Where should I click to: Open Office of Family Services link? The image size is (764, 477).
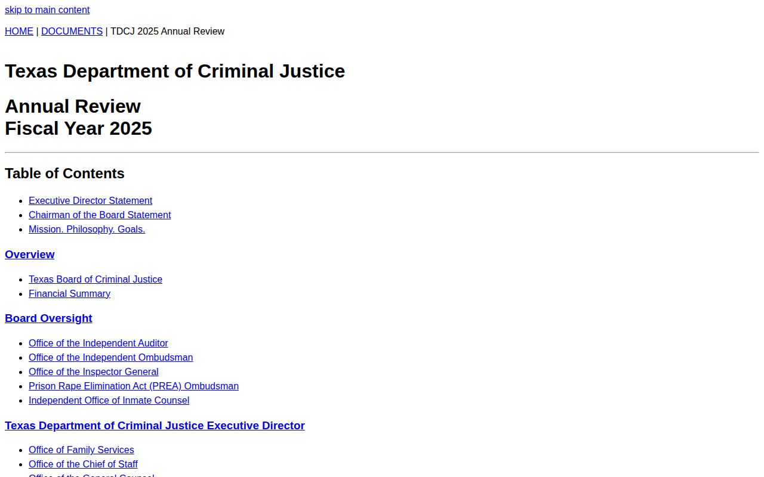coord(81,450)
